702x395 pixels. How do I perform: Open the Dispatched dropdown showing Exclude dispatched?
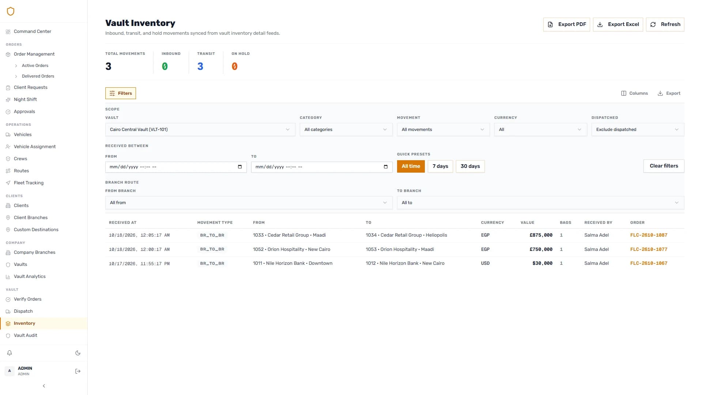click(x=638, y=129)
